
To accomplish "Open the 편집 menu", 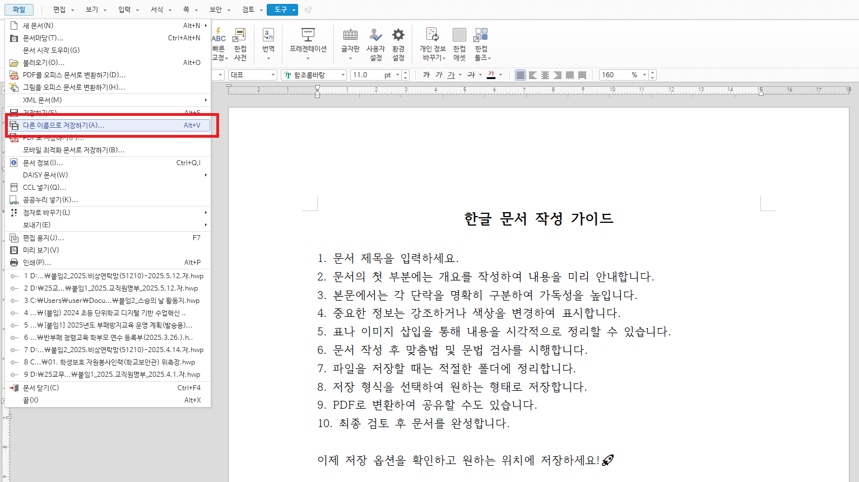I will click(x=59, y=10).
